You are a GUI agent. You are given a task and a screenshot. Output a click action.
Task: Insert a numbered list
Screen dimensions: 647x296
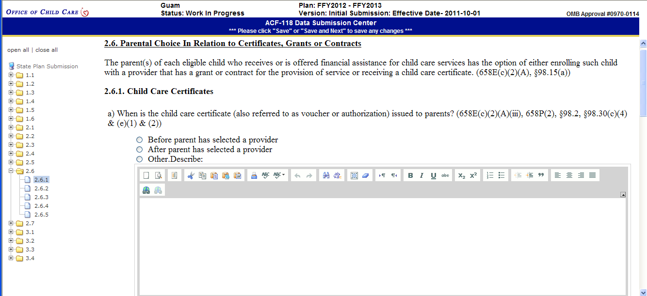click(x=490, y=175)
